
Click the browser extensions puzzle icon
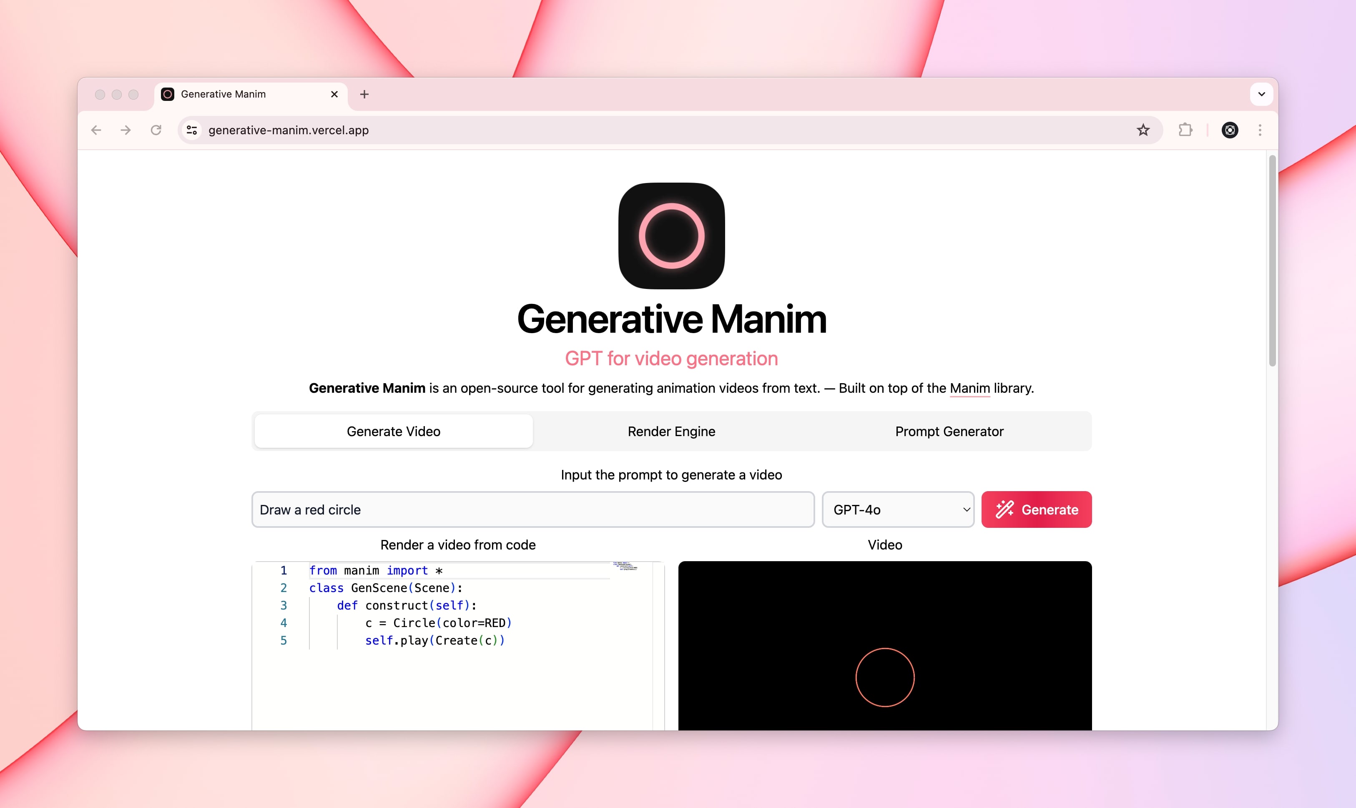coord(1187,130)
